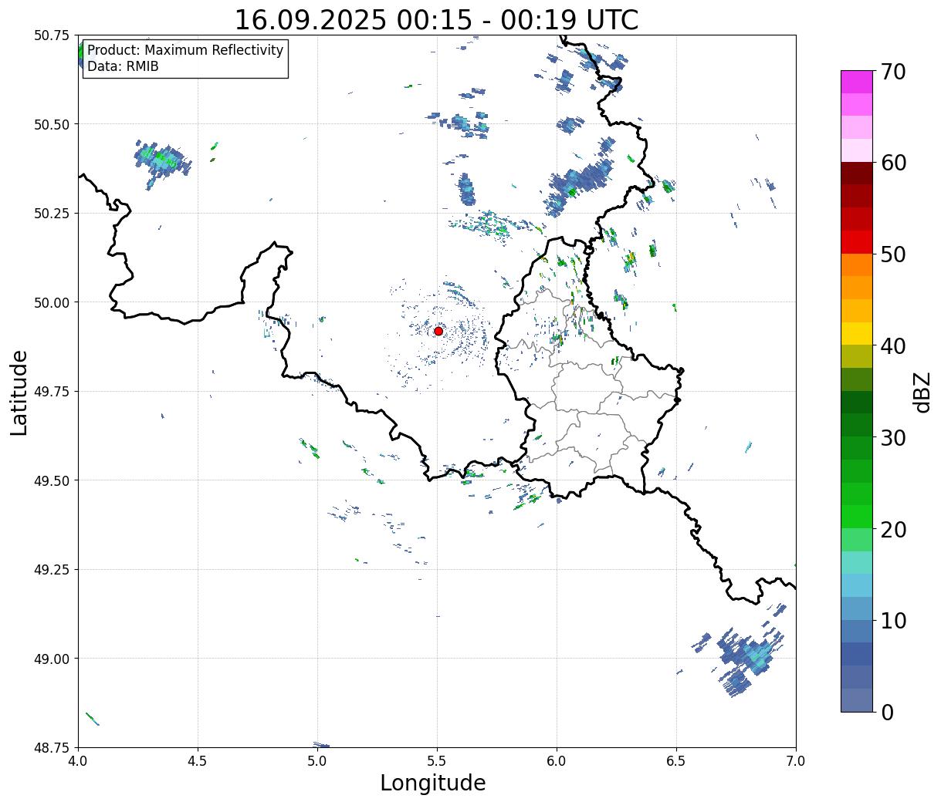Click the latitude tick label 50.25
The width and height of the screenshot is (941, 802).
[x=52, y=214]
